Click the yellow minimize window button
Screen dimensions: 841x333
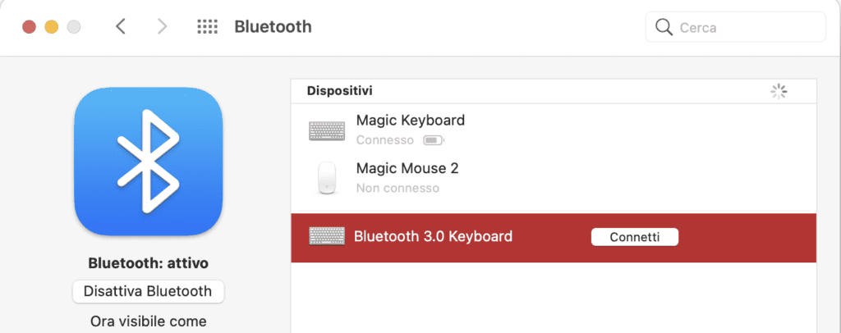pyautogui.click(x=52, y=27)
